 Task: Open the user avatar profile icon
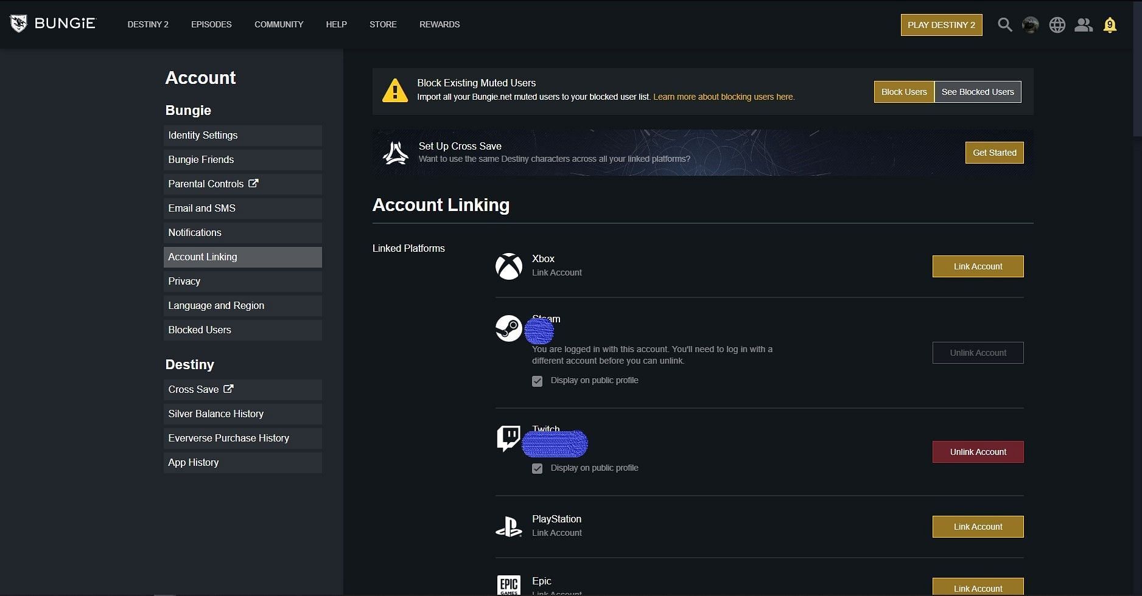pyautogui.click(x=1031, y=25)
